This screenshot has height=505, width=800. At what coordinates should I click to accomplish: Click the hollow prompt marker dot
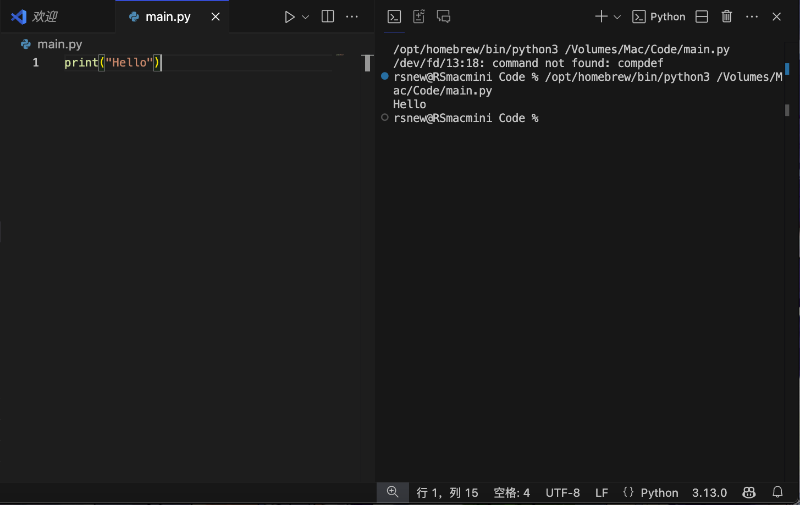[385, 117]
